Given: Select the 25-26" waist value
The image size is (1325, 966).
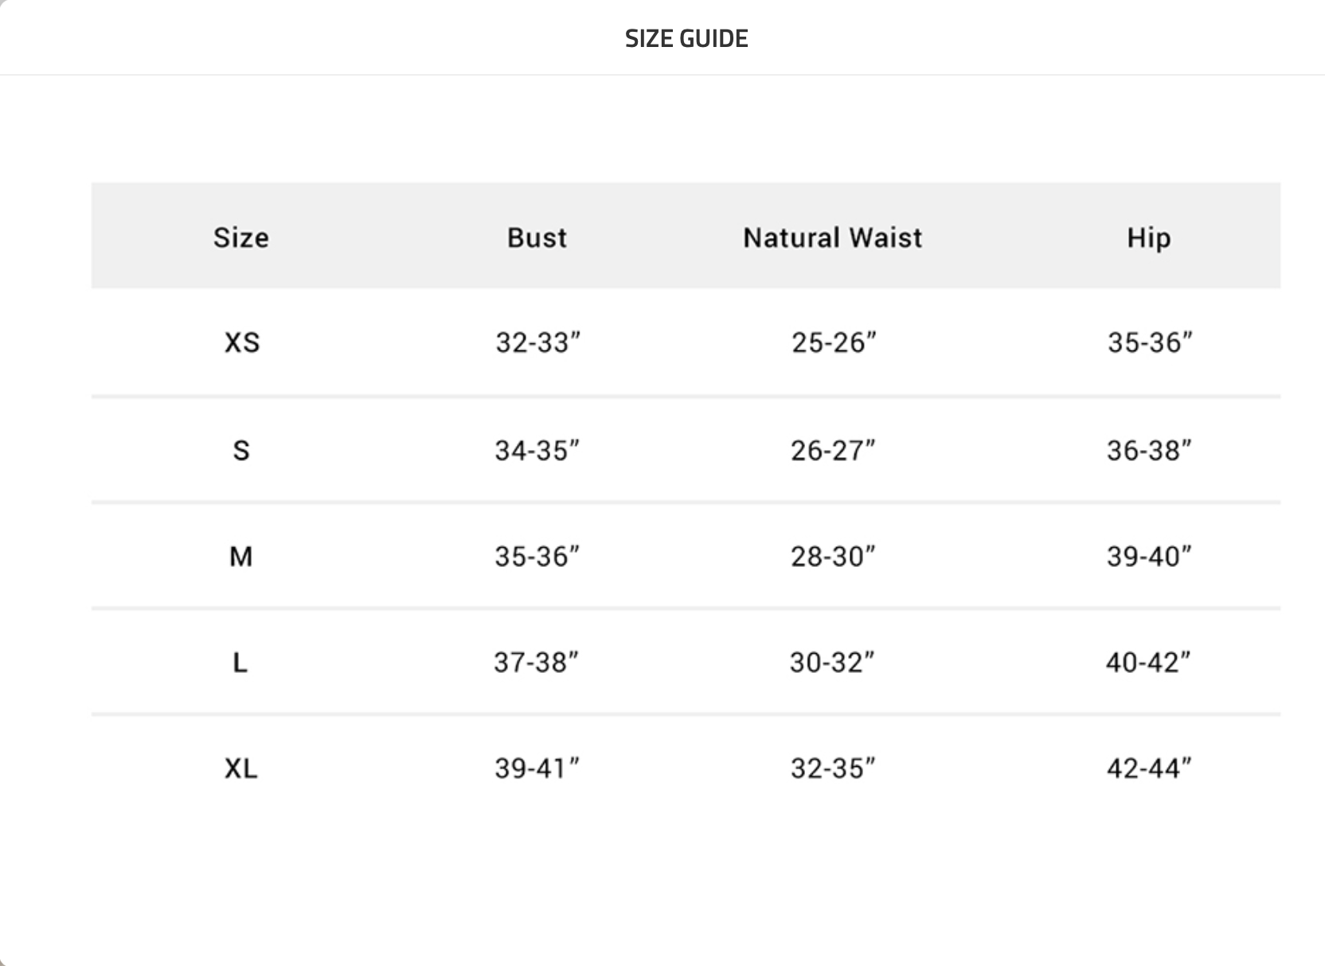Looking at the screenshot, I should coord(833,342).
